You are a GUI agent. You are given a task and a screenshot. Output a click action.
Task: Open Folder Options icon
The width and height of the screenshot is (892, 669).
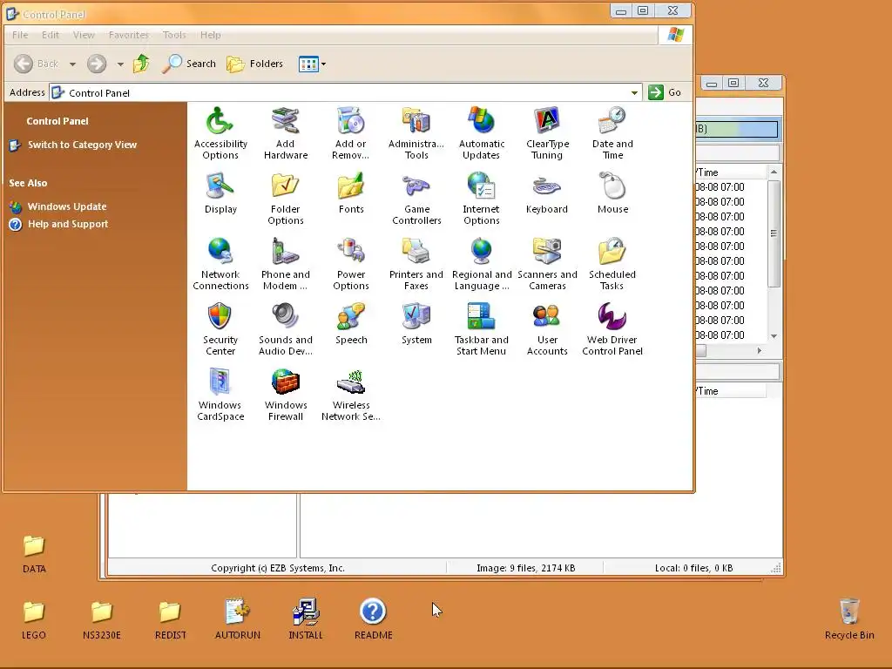pos(286,199)
